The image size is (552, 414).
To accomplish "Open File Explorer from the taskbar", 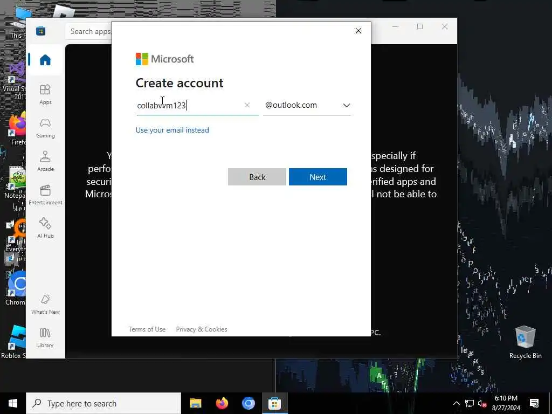I will click(195, 403).
